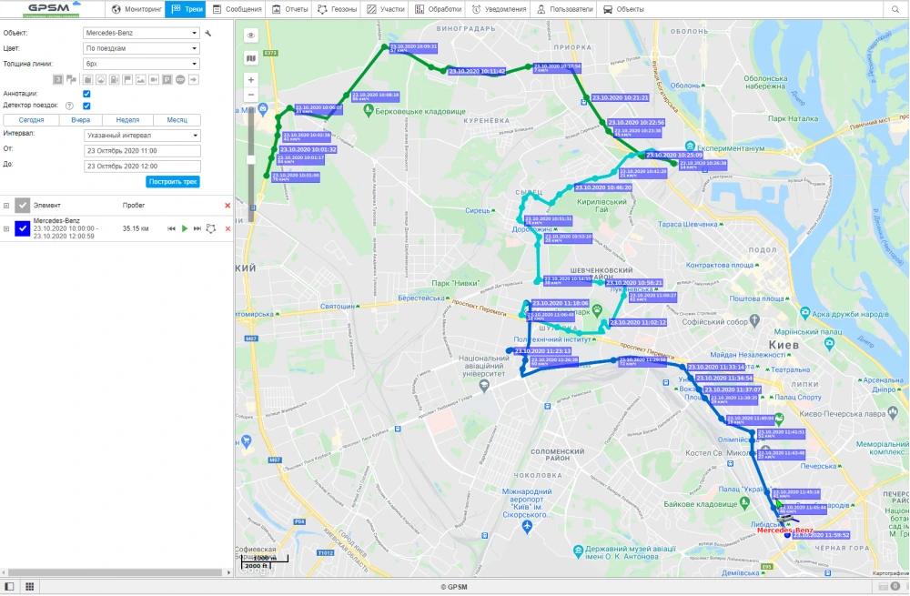The width and height of the screenshot is (910, 596).
Task: Disable the Детектор поездок checkbox
Action: tap(86, 105)
